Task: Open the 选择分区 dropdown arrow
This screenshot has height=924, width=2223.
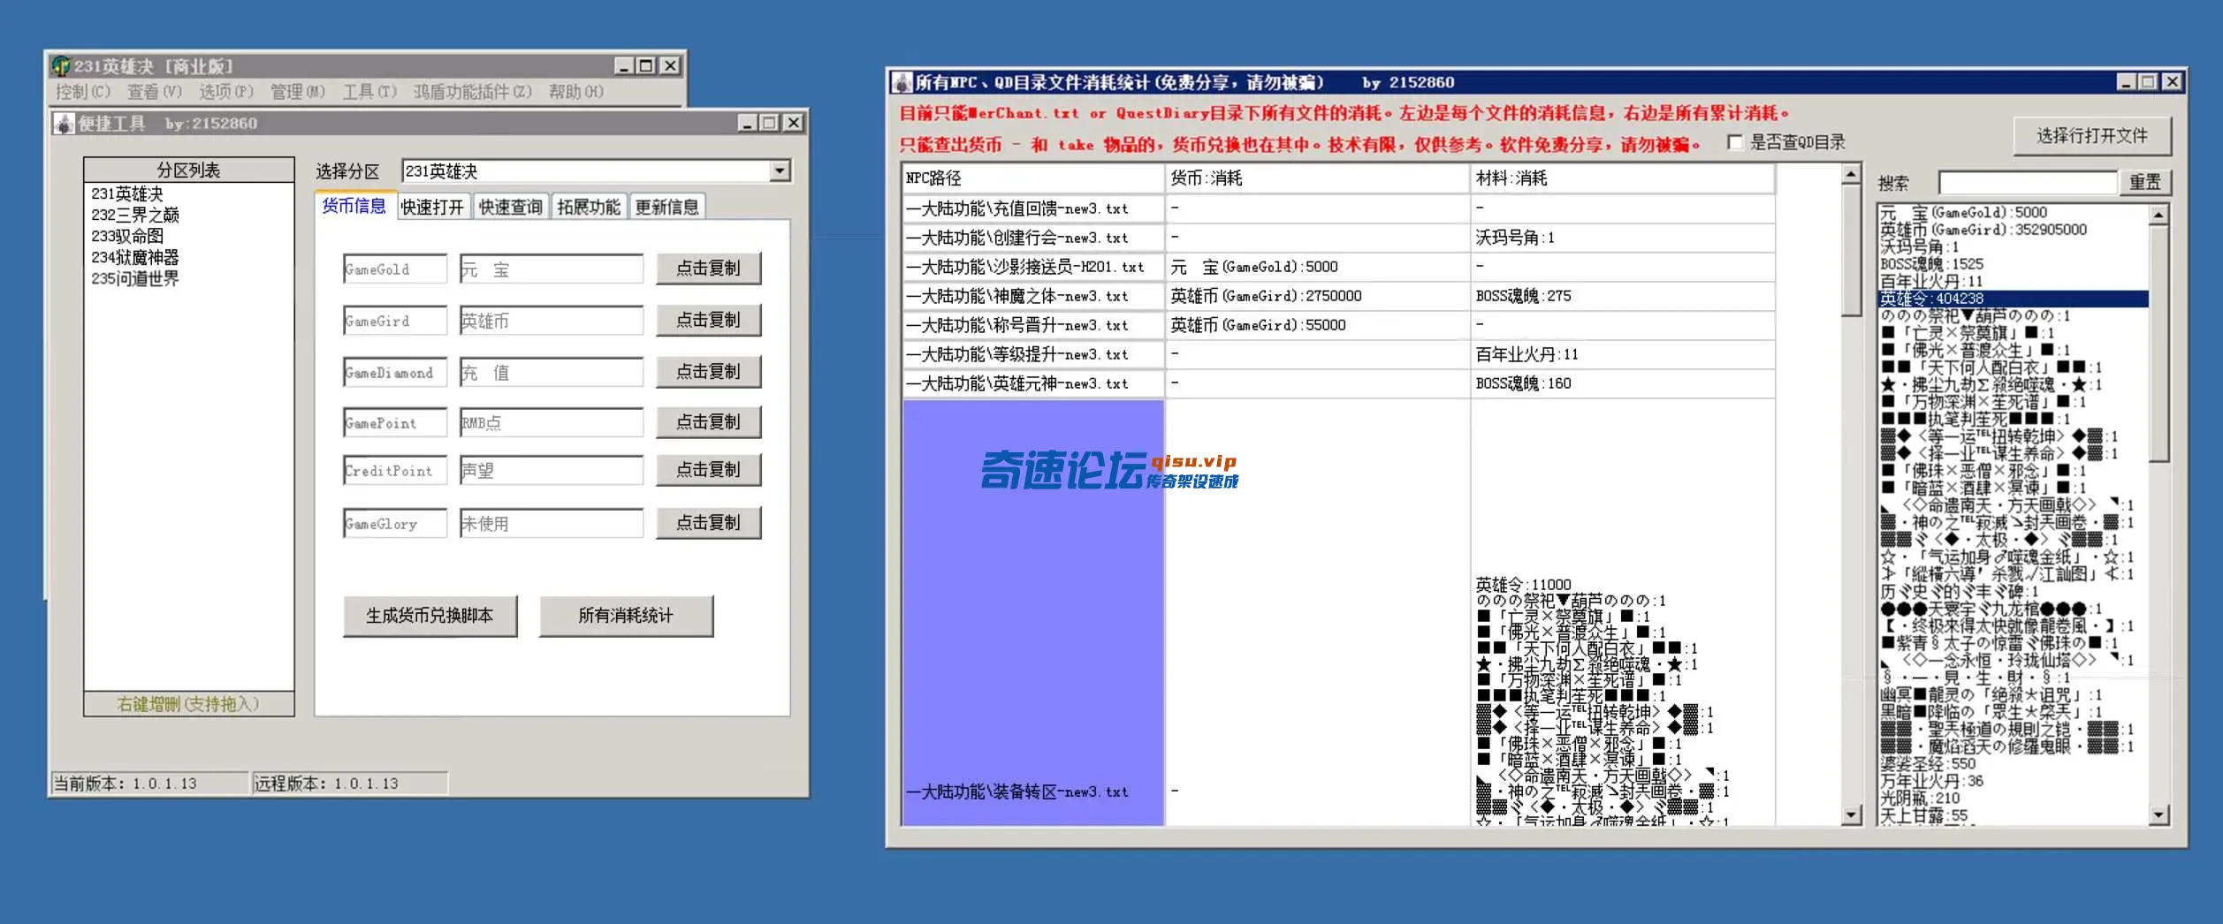Action: 780,170
